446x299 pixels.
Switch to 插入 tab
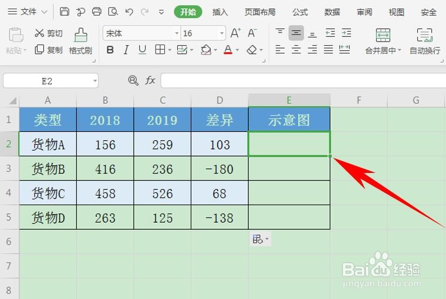pos(220,12)
